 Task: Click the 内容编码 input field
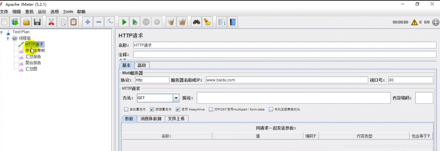[424, 98]
